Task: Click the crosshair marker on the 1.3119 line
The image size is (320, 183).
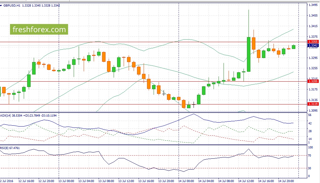Action: [194, 105]
